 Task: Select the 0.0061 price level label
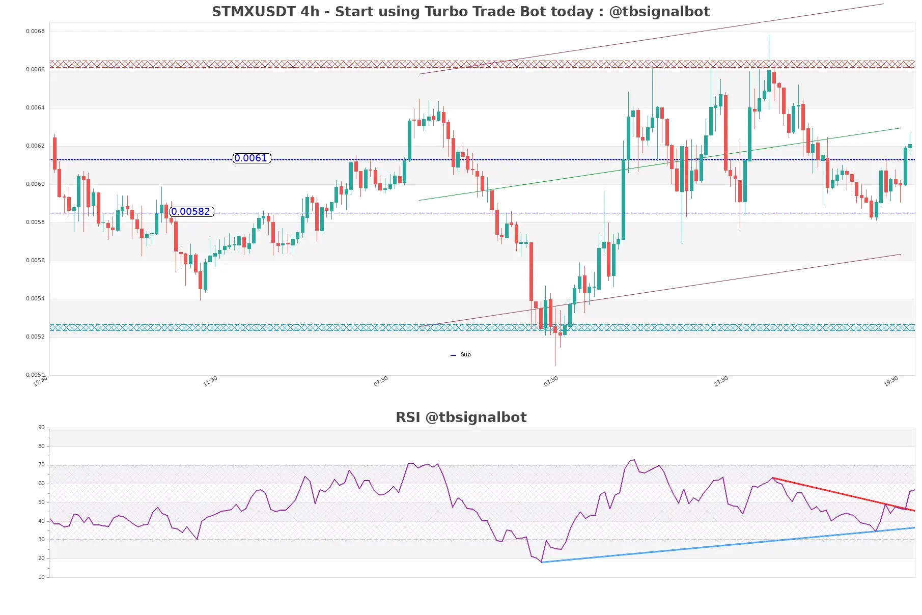[252, 158]
